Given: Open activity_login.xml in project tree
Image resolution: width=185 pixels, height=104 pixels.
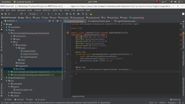Looking at the screenshot, I should point(24,90).
